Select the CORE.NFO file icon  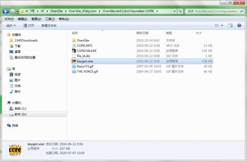click(x=74, y=45)
